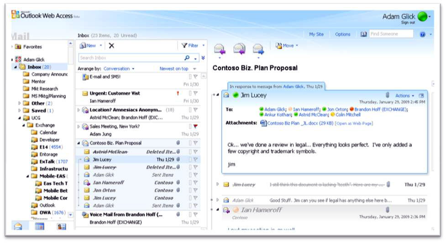The height and width of the screenshot is (243, 446).
Task: Open the My Site menu item
Action: click(x=316, y=34)
